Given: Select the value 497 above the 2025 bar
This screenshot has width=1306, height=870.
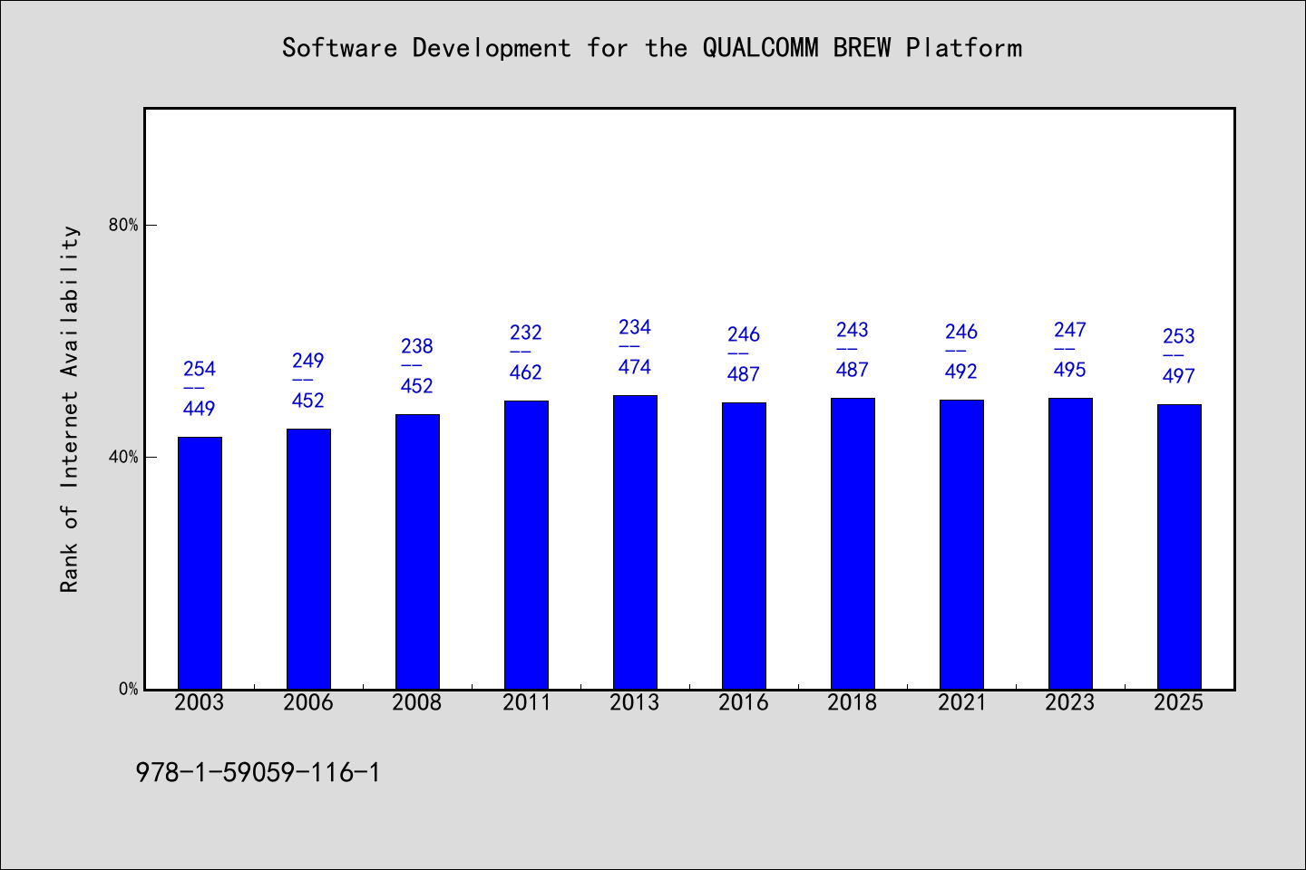Looking at the screenshot, I should (x=1179, y=376).
